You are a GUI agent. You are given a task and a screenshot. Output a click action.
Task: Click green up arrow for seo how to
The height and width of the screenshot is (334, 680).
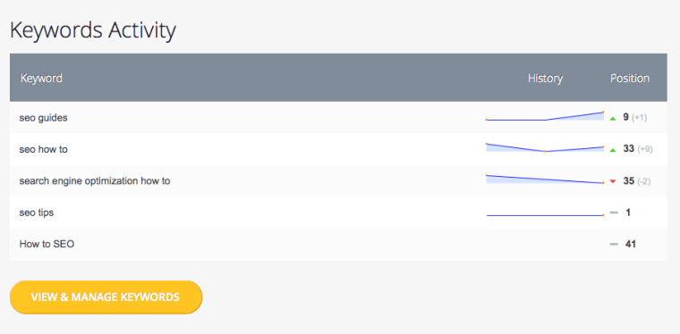pos(613,150)
